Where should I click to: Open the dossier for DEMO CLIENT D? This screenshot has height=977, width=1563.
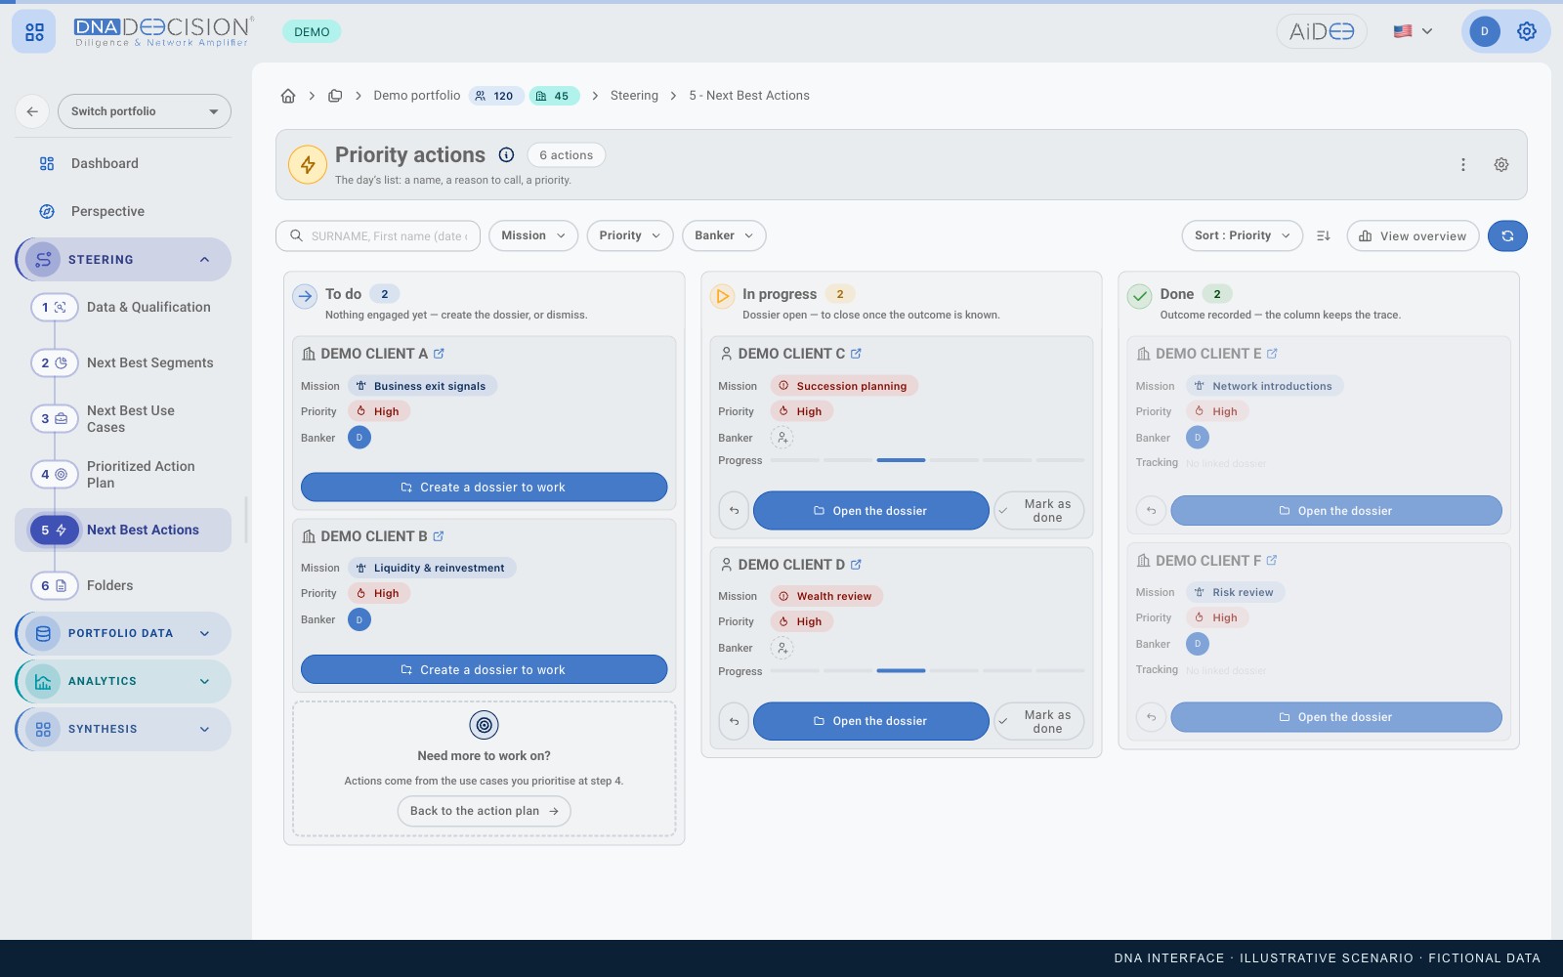point(870,721)
